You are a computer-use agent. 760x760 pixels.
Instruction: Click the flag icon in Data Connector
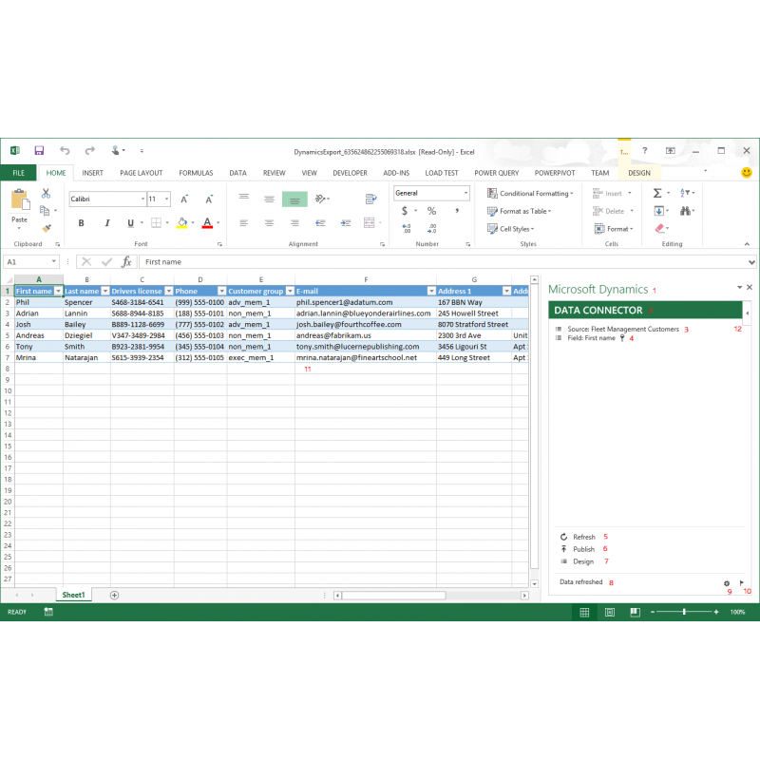742,583
